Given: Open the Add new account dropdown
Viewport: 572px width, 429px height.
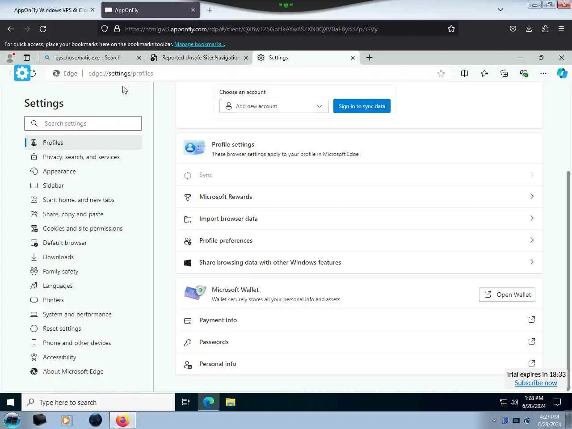Looking at the screenshot, I should point(274,106).
